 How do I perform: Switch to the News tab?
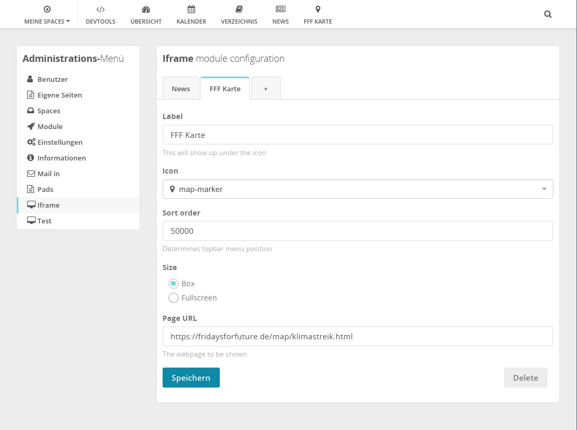(180, 88)
